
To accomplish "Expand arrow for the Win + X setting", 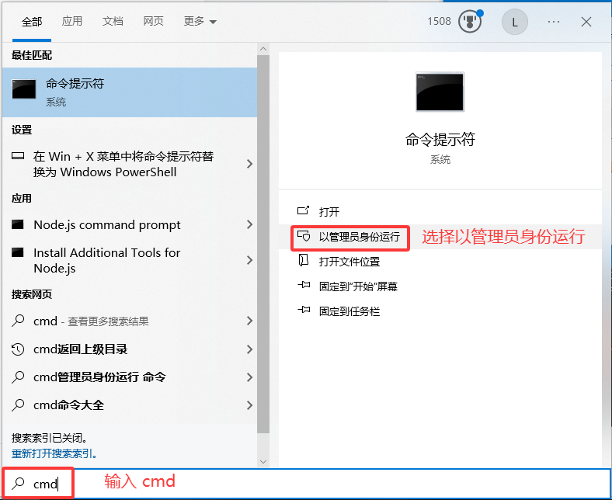I will click(250, 164).
